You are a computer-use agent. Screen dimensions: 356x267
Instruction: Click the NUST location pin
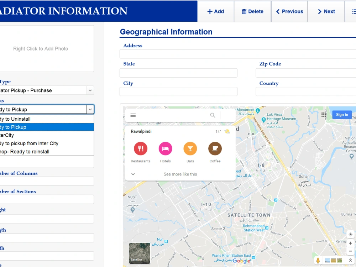click(x=132, y=210)
